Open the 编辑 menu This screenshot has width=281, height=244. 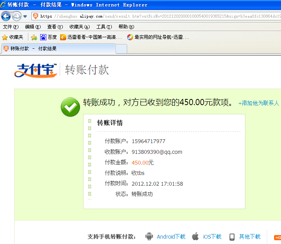33,27
